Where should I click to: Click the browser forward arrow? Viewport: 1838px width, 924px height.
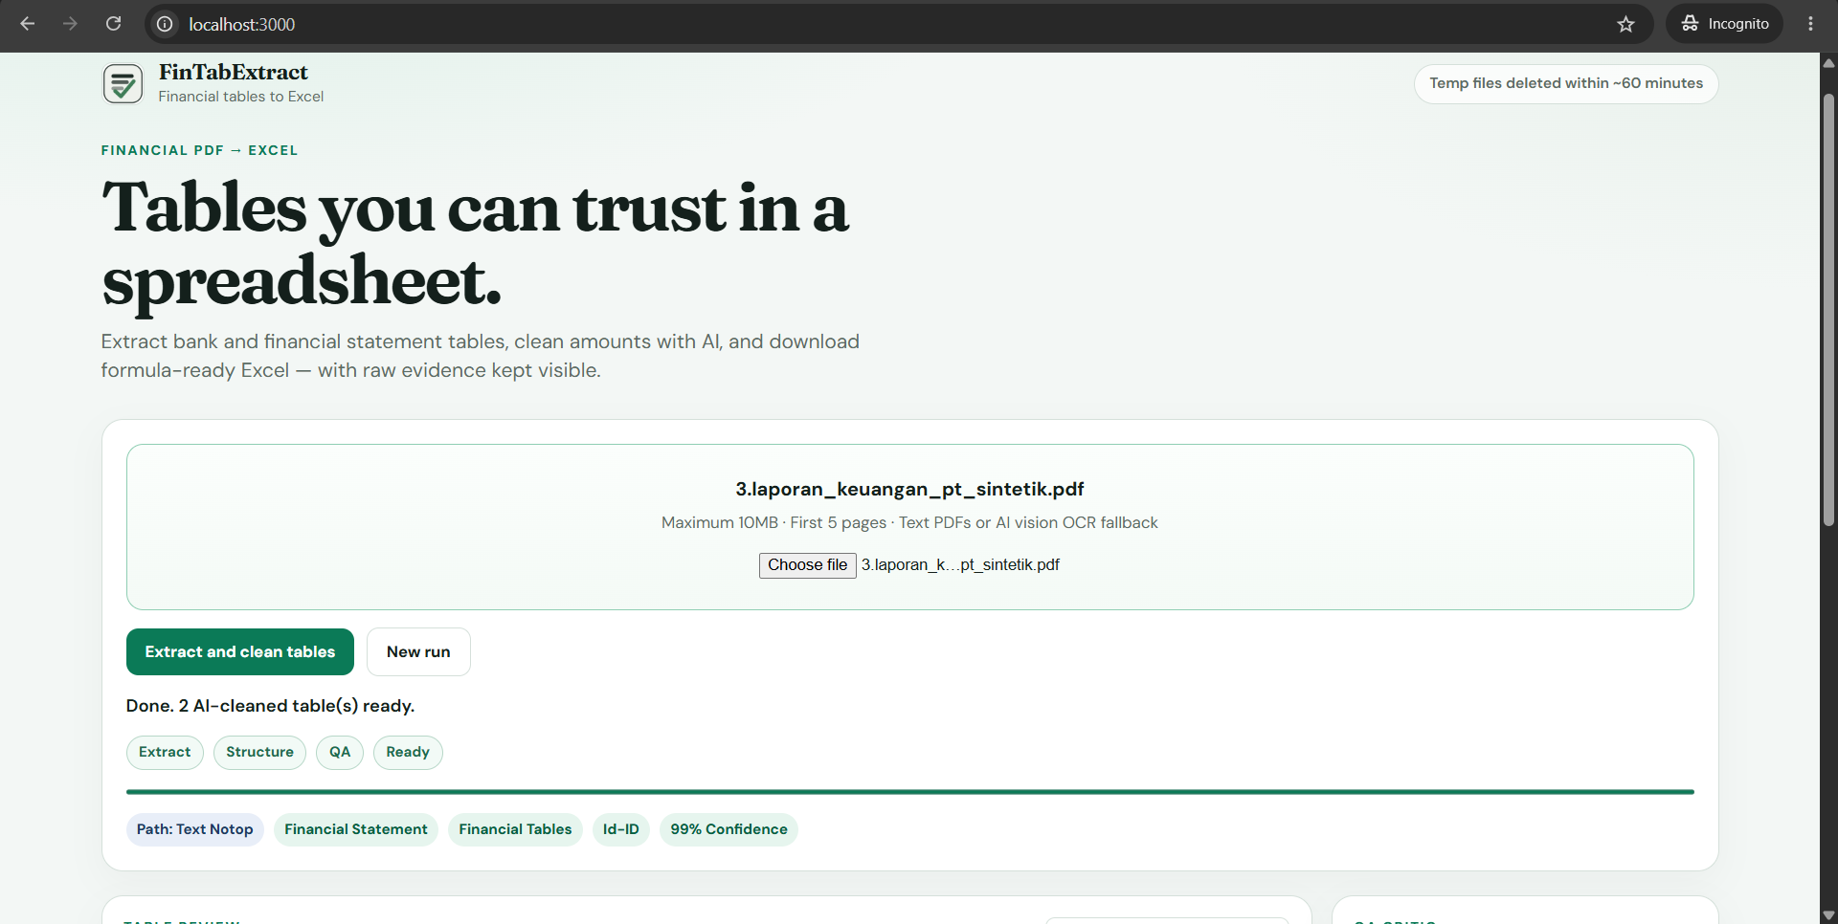click(70, 24)
